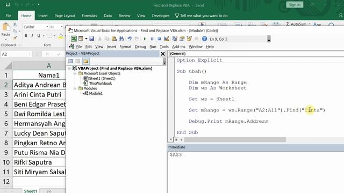Open Object Browser icon in VBA toolbar
Image resolution: width=344 pixels, height=193 pixels.
[189, 39]
